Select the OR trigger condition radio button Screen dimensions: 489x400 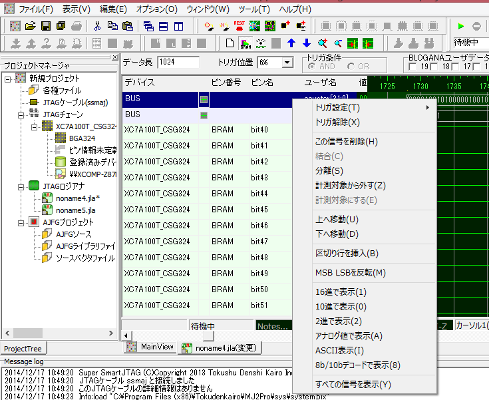point(350,67)
